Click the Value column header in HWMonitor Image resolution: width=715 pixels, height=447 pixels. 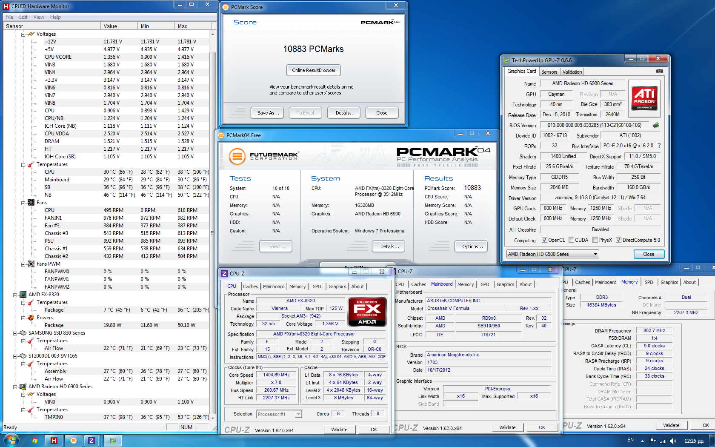coord(119,26)
